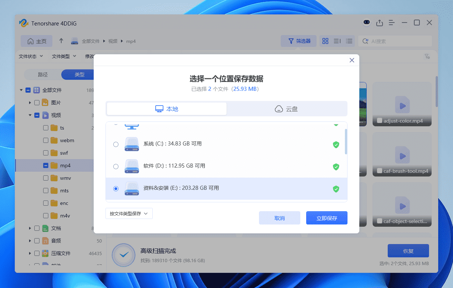
Task: Click the up navigation arrow in breadcrumb
Action: click(61, 41)
